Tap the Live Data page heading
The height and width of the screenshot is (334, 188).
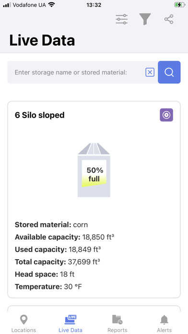coord(42,40)
